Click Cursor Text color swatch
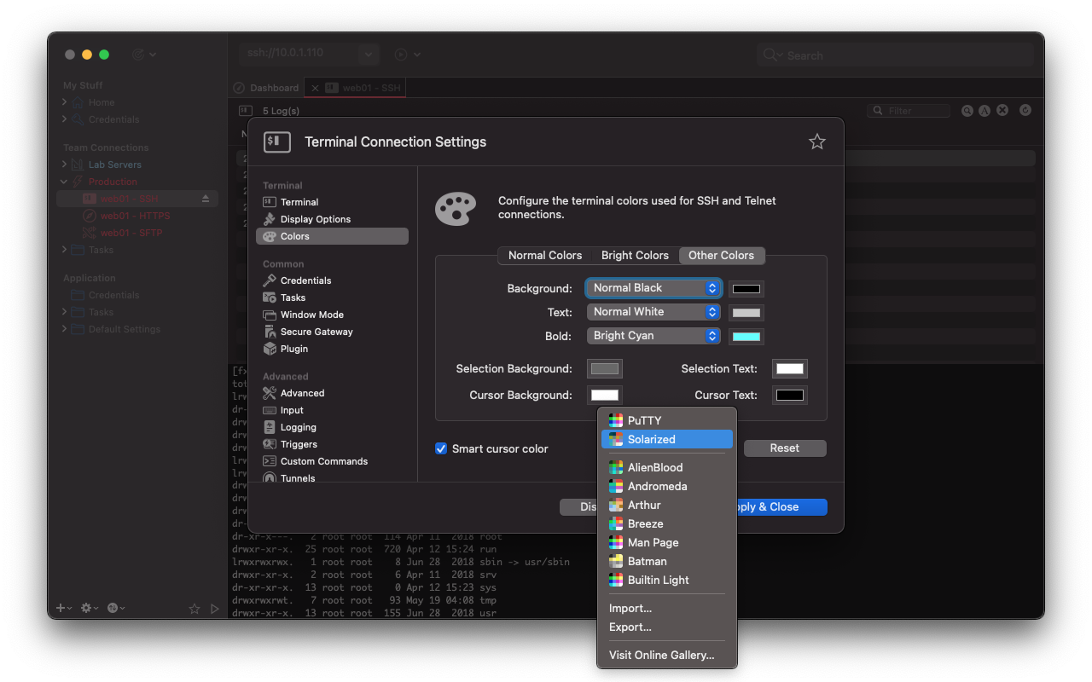This screenshot has width=1092, height=682. pyautogui.click(x=790, y=395)
